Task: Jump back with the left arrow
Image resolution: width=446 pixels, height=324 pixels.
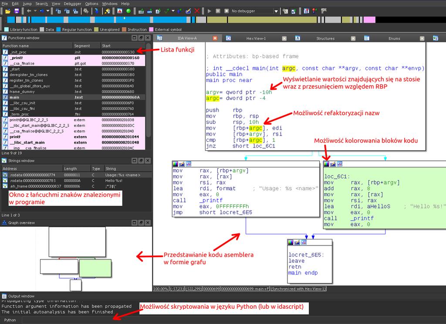Action: 29,11
